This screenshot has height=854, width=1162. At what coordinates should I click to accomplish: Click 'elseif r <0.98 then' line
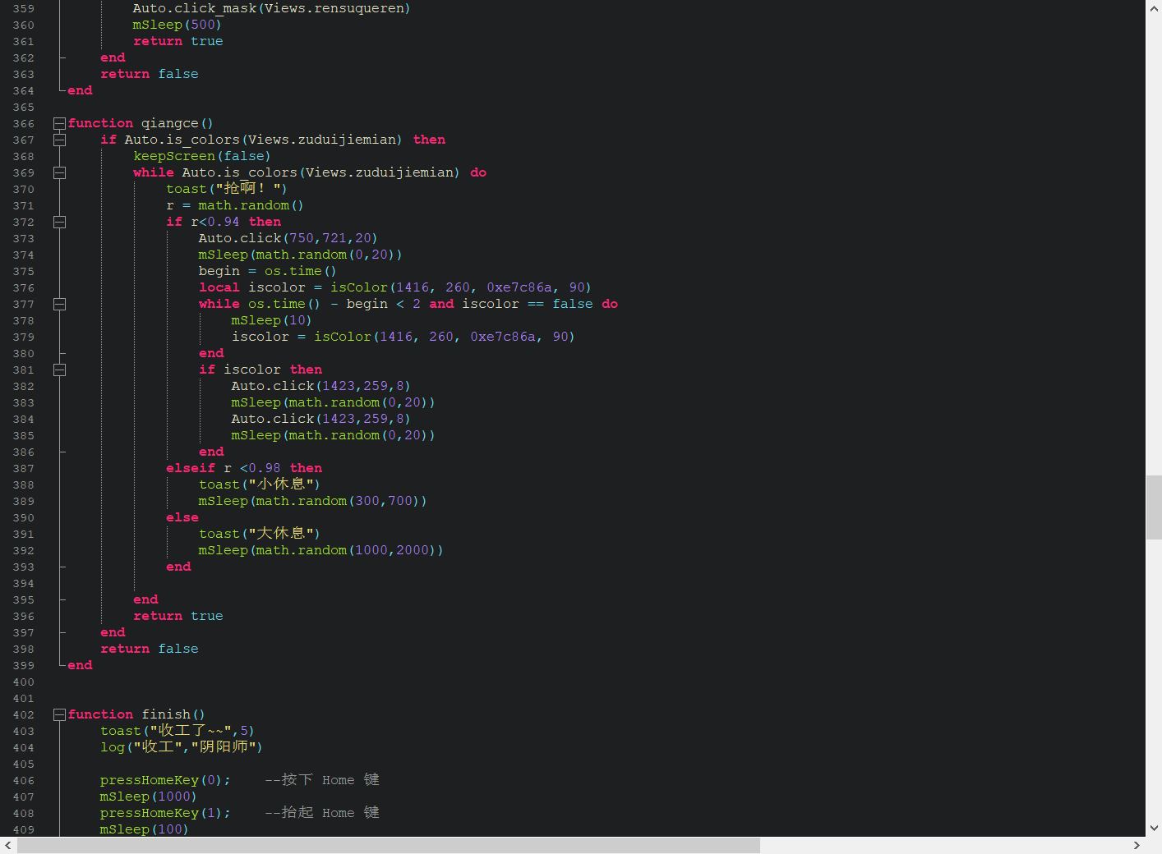[x=244, y=468]
